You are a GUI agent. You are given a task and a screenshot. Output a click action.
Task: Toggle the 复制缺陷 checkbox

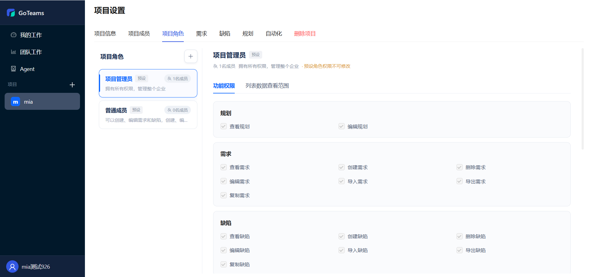(224, 264)
